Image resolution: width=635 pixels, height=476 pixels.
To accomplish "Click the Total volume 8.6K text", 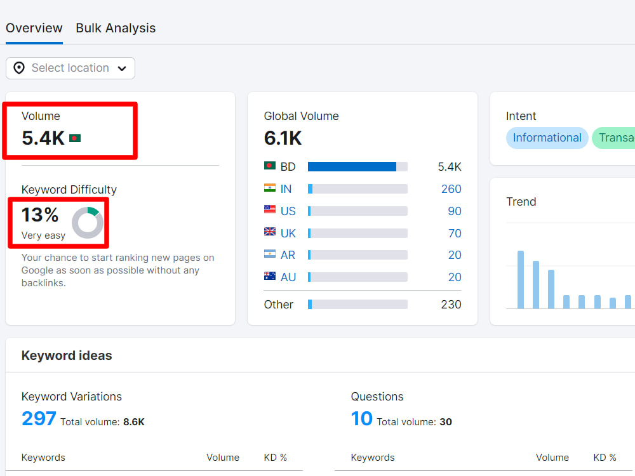I will 102,422.
